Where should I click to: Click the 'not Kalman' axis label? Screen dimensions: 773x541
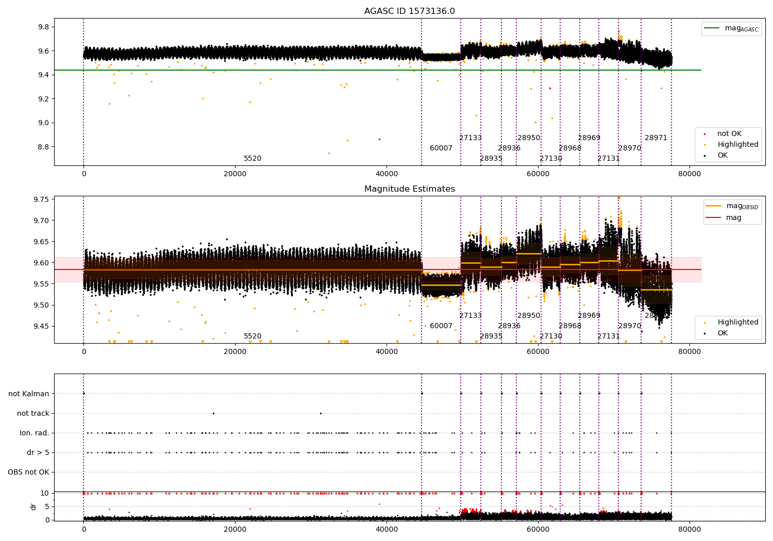click(x=29, y=394)
